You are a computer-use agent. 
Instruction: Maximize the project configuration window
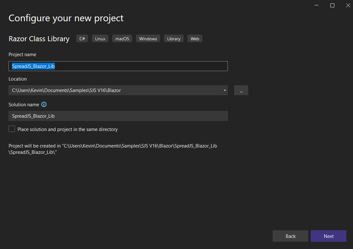coord(332,5)
